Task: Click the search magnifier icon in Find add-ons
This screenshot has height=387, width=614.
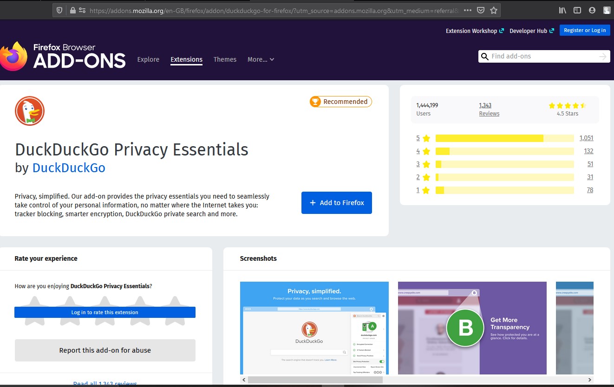Action: pos(484,57)
